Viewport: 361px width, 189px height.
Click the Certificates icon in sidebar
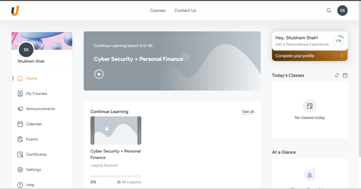tap(20, 155)
